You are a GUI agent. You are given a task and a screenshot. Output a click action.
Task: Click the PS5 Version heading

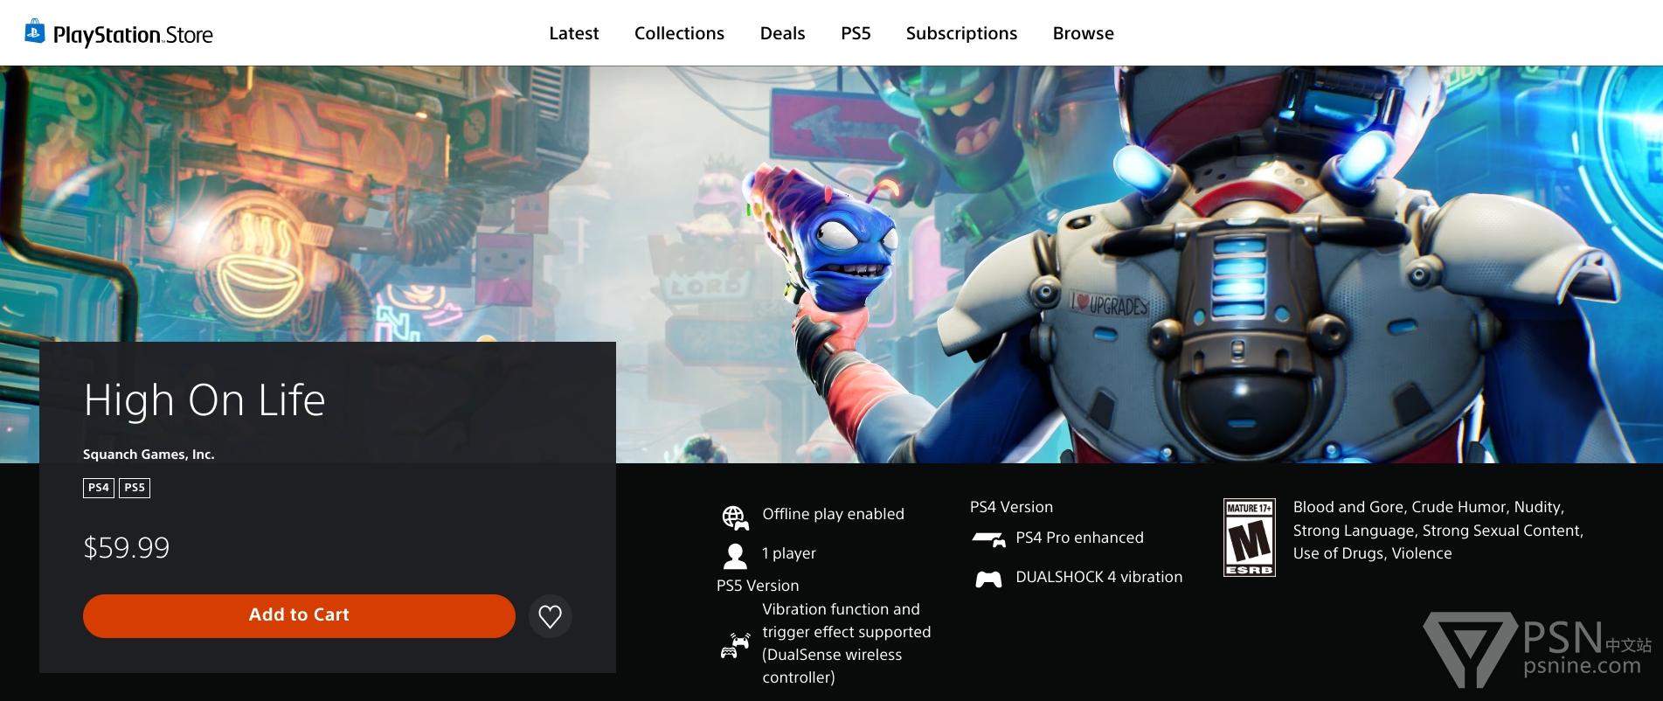tap(758, 586)
